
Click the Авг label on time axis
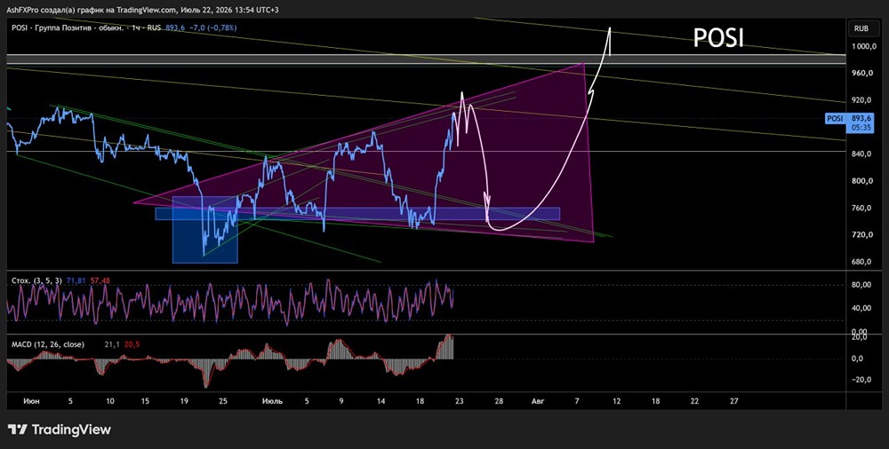pos(538,401)
